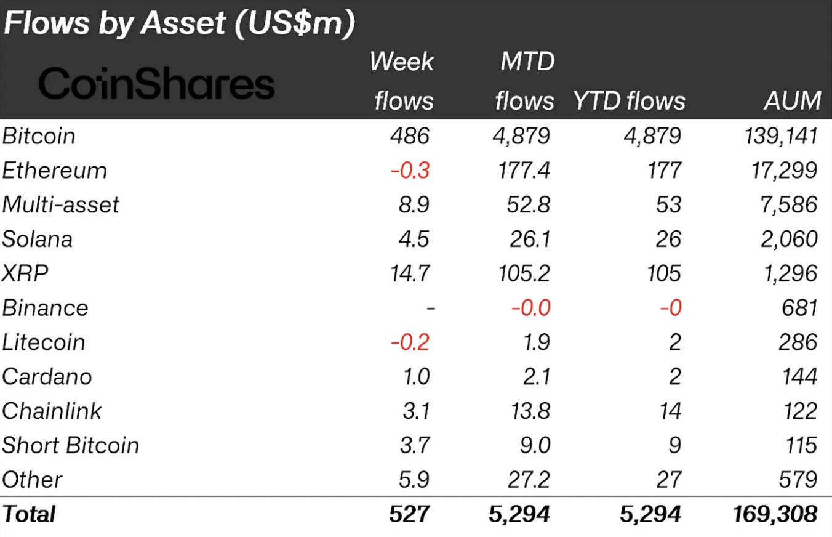Click the Binance row label
Image resolution: width=832 pixels, height=537 pixels.
[45, 307]
